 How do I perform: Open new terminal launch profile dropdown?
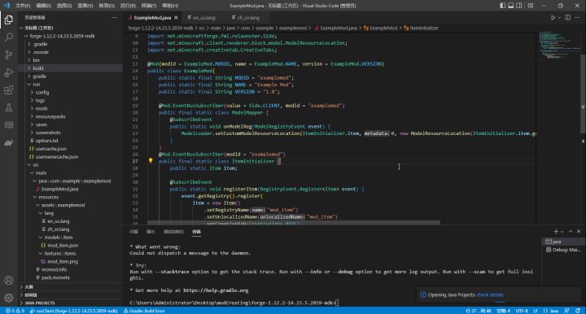click(x=562, y=232)
